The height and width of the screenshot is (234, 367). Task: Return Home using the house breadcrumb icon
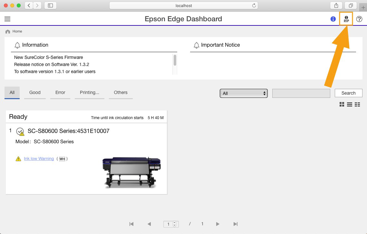[8, 31]
